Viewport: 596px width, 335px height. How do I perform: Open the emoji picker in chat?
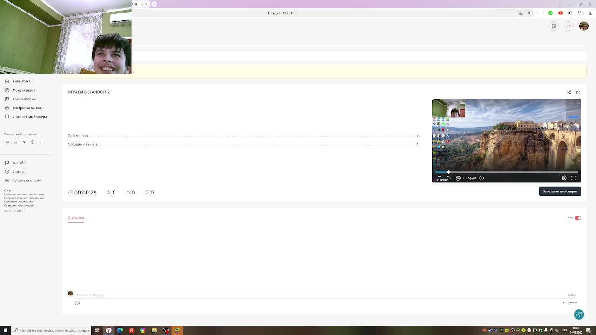[77, 303]
